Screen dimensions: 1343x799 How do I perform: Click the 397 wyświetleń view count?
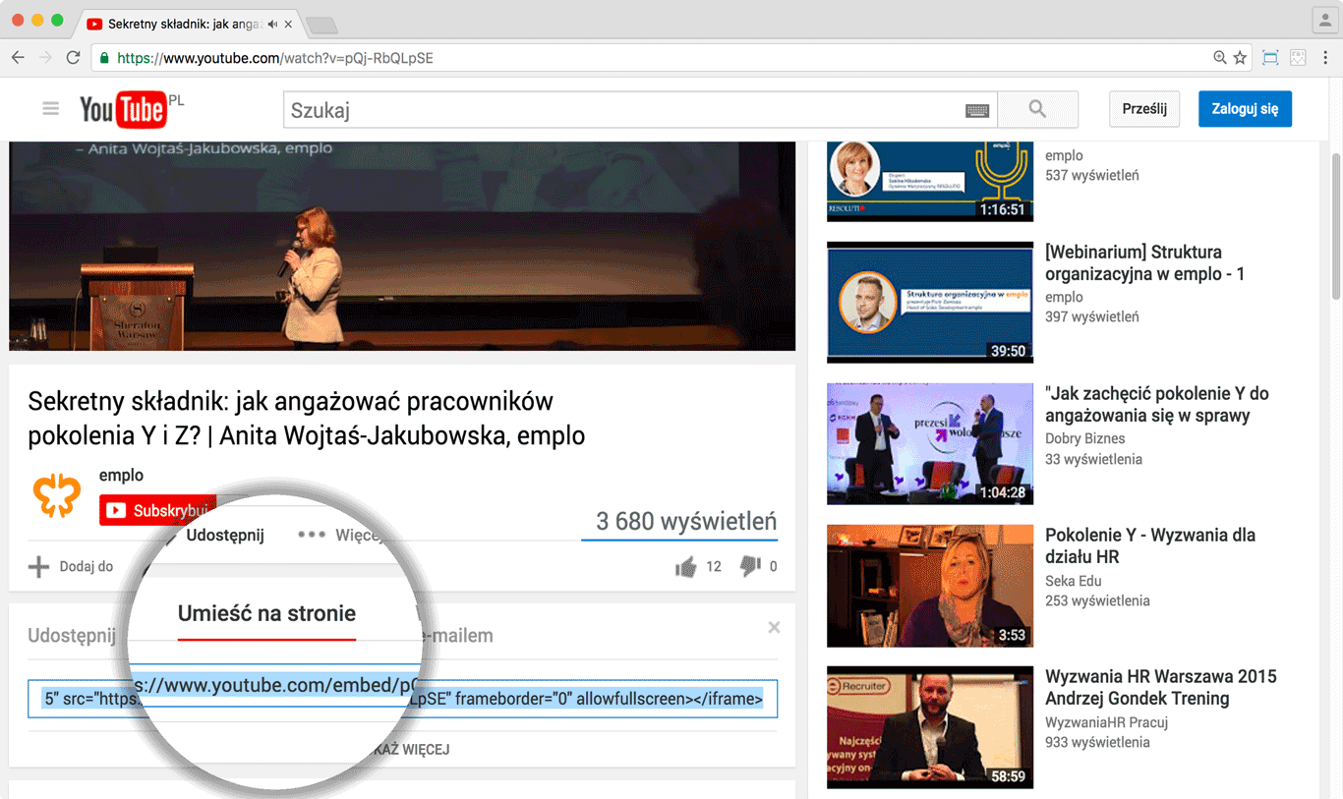point(1092,317)
